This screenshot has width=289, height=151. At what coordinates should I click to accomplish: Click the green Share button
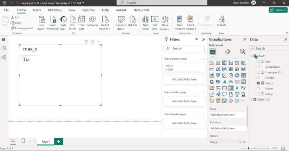coord(278,10)
